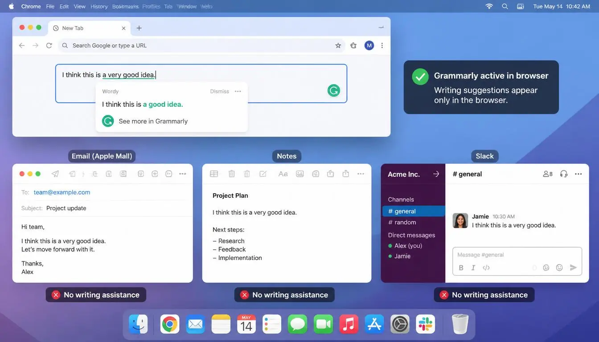The width and height of the screenshot is (599, 342).
Task: Toggle code formatting in the Slack composer
Action: tap(486, 268)
